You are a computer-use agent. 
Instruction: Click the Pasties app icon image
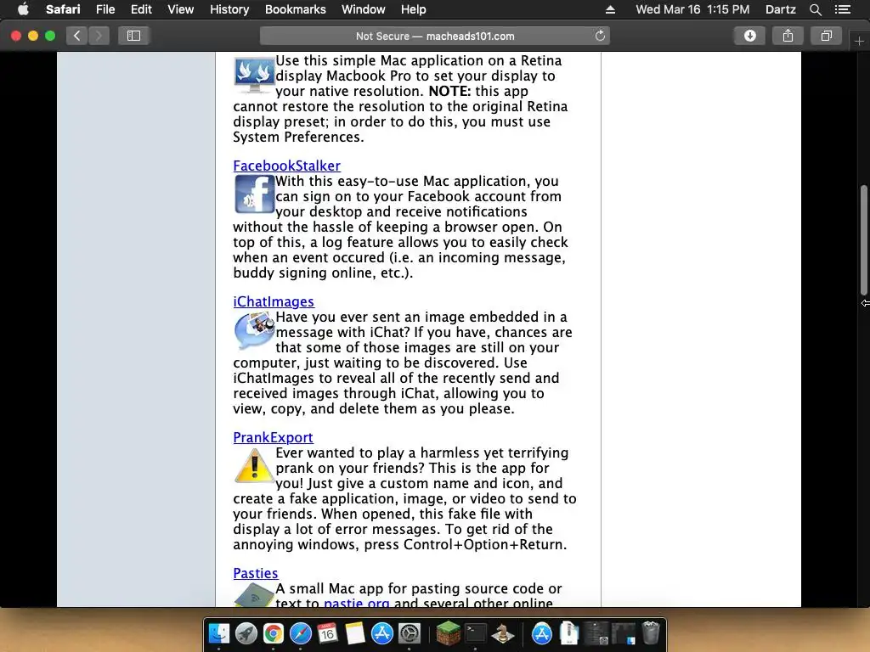pyautogui.click(x=254, y=595)
